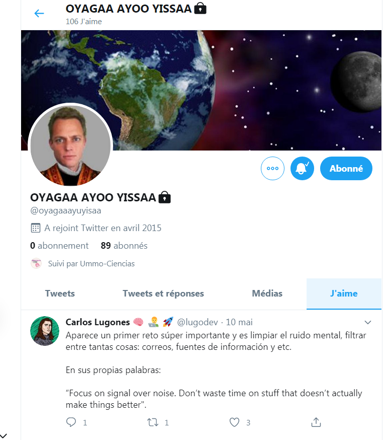Screen dimensions: 389x440
Task: Click the reply speech bubble icon
Action: click(71, 422)
